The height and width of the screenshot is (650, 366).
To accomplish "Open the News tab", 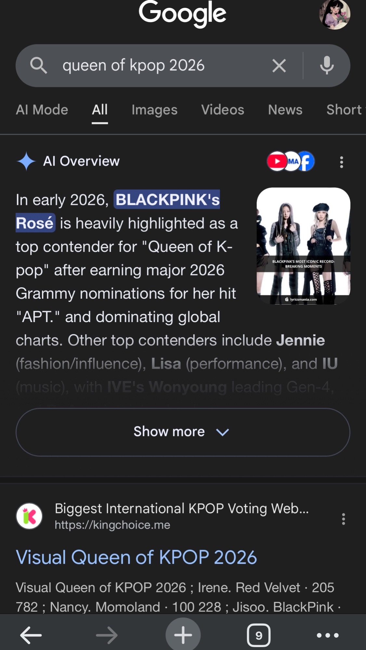I will point(285,110).
